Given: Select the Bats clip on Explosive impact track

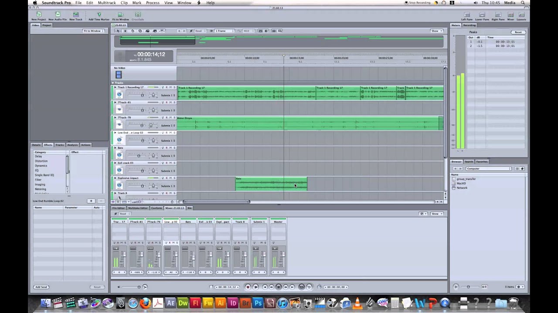Looking at the screenshot, I should pyautogui.click(x=271, y=184).
